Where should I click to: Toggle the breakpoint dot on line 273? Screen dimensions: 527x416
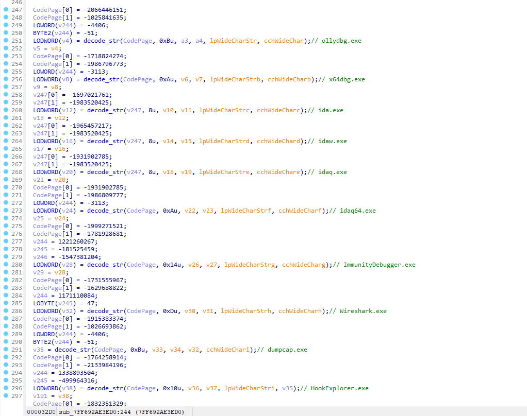tap(6, 210)
